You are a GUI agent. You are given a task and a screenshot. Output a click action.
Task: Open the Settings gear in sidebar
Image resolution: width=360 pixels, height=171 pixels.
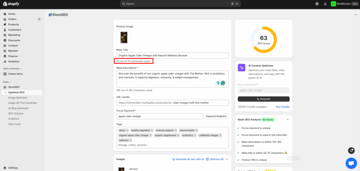point(5,168)
